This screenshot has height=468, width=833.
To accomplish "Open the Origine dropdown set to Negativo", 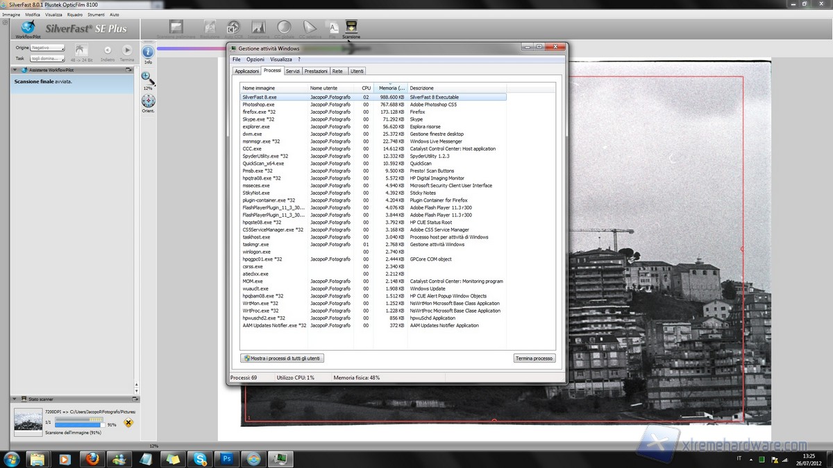I will coord(48,48).
